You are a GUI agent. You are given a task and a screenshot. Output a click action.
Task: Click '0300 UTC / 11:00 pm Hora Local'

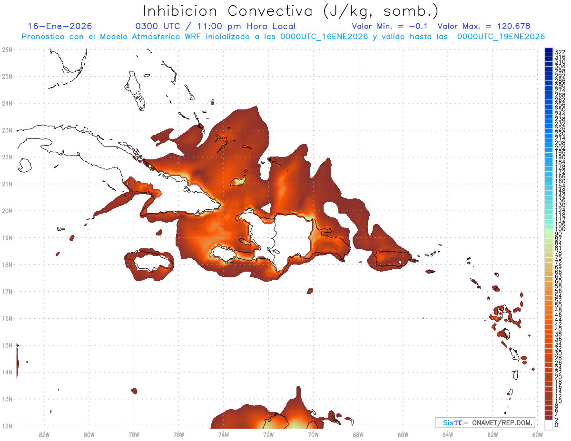coord(215,26)
